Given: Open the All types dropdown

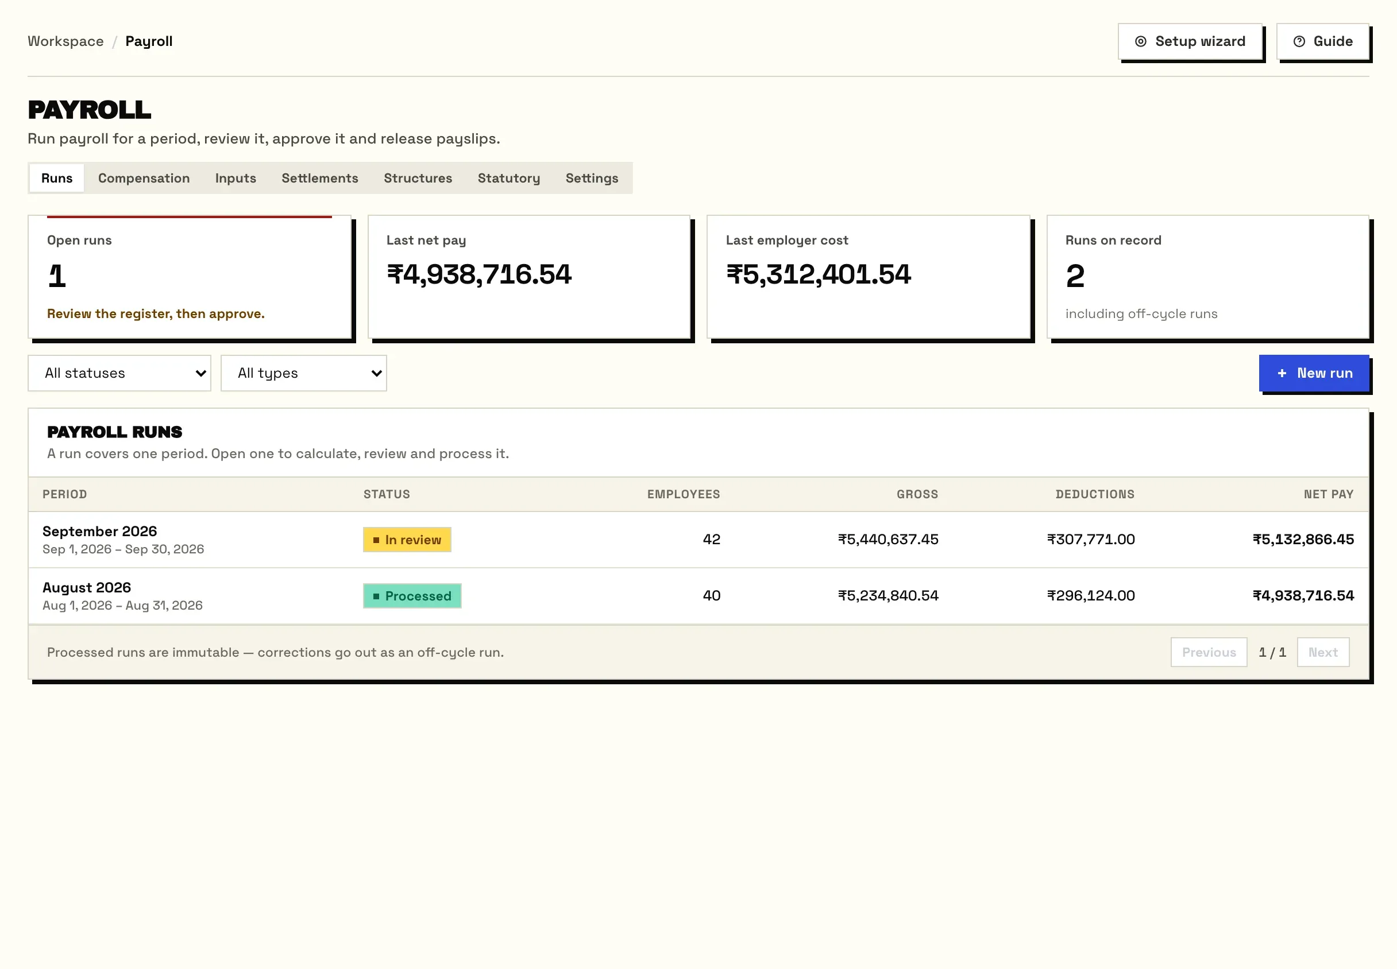Looking at the screenshot, I should [304, 373].
